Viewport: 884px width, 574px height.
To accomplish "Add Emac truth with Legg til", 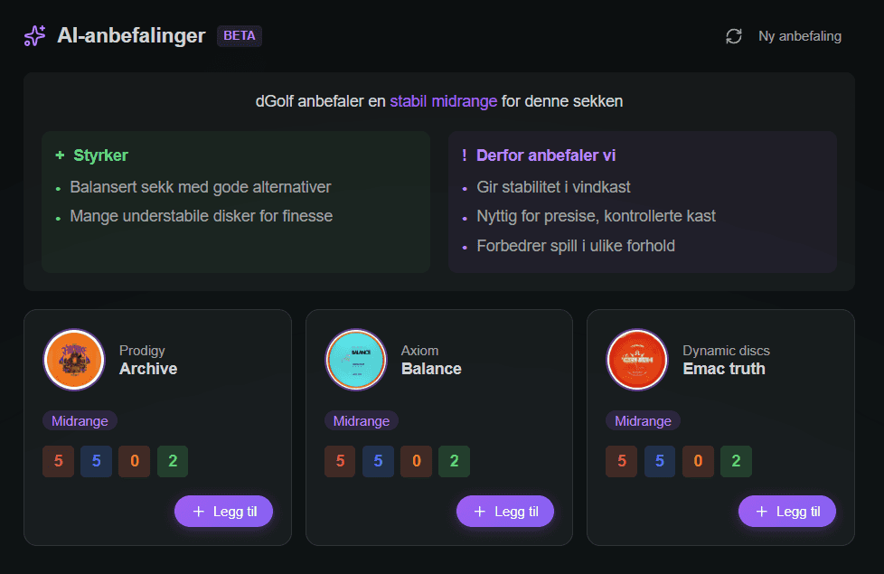I will 787,512.
